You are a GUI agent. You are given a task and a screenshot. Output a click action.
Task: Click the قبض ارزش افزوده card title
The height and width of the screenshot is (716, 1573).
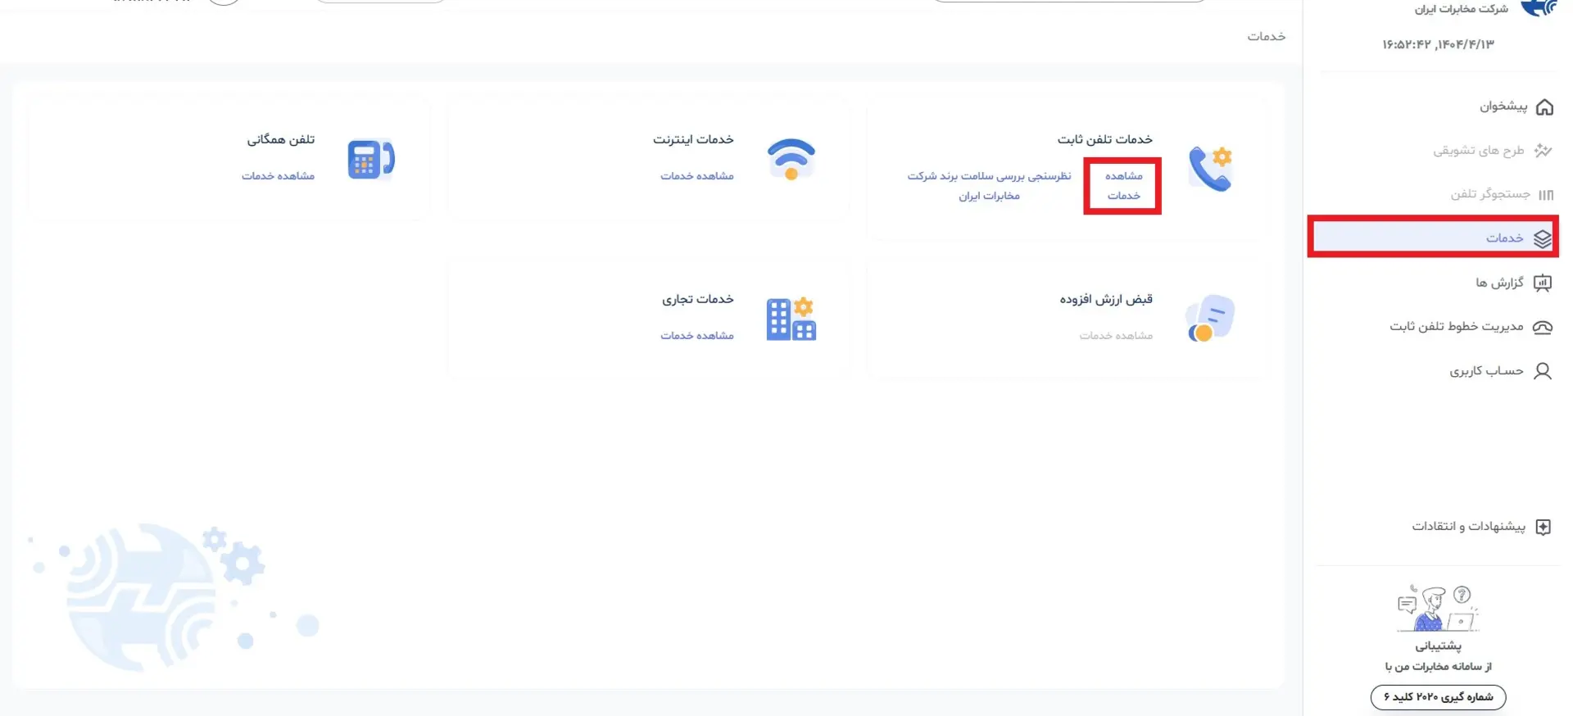[x=1106, y=299]
